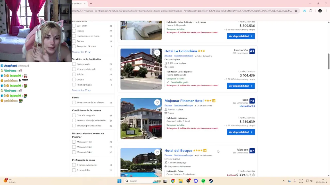330x185 pixels.
Task: Open the Windows Start menu
Action: (x=119, y=181)
